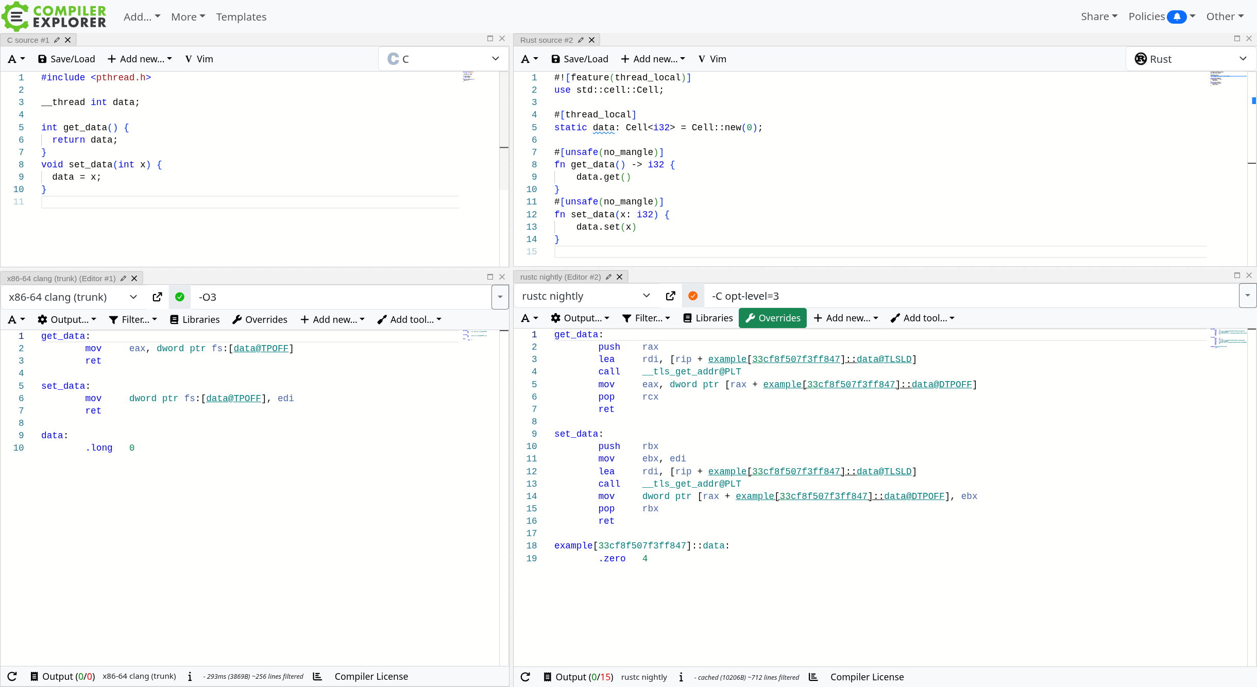
Task: Click into the -O3 compiler options field
Action: (340, 297)
